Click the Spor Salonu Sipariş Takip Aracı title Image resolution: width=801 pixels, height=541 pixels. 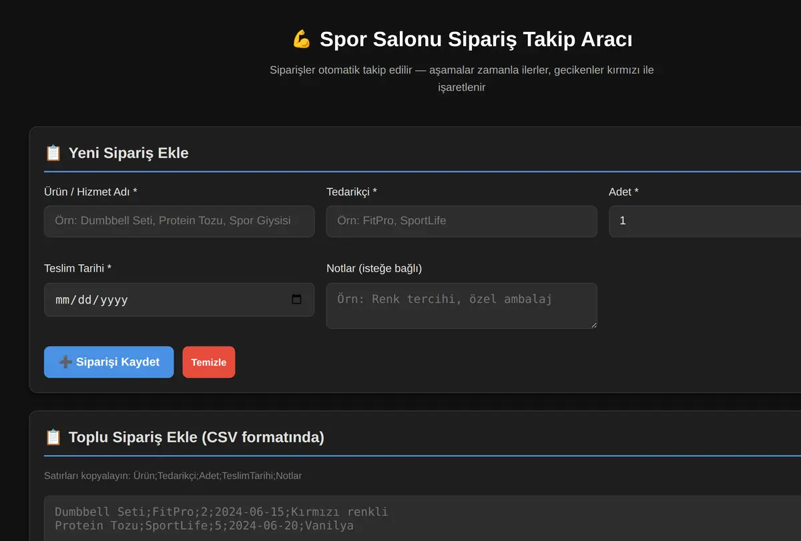(476, 39)
